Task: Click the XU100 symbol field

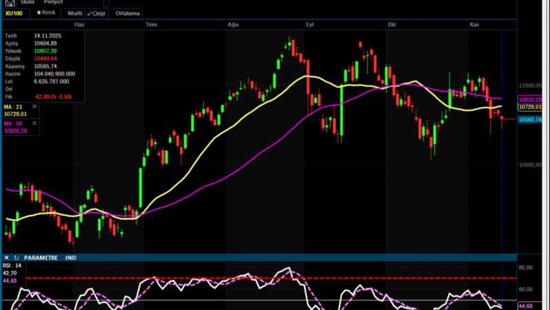Action: 15,13
